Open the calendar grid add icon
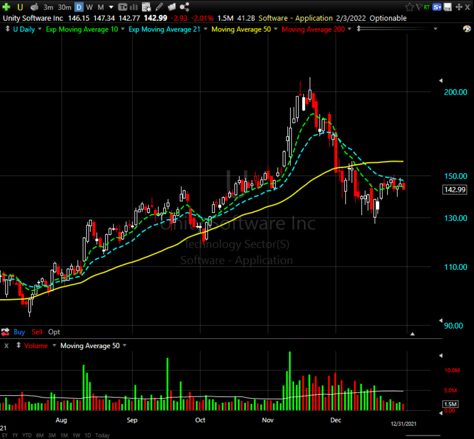The height and width of the screenshot is (439, 474). tap(146, 7)
